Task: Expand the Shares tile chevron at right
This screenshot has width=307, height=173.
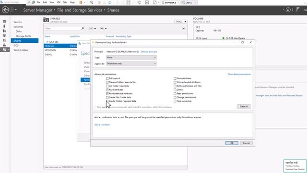Action: 184,28
